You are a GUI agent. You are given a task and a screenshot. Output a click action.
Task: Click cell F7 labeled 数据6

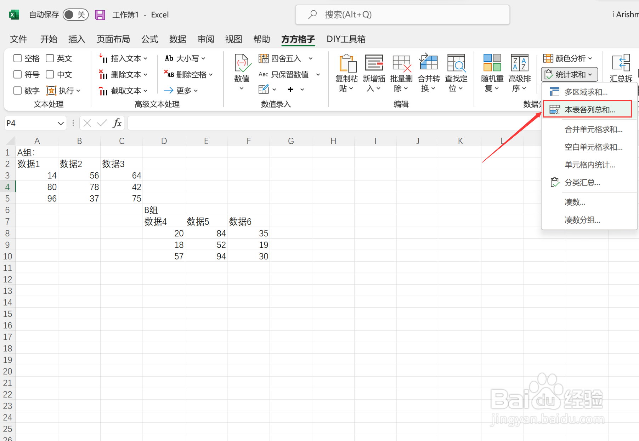point(248,222)
